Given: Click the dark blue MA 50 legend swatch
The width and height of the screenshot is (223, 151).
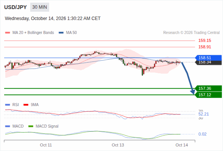Looking at the screenshot, I should click(61, 33).
